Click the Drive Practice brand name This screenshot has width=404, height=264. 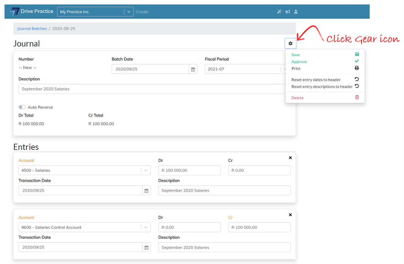click(x=37, y=11)
